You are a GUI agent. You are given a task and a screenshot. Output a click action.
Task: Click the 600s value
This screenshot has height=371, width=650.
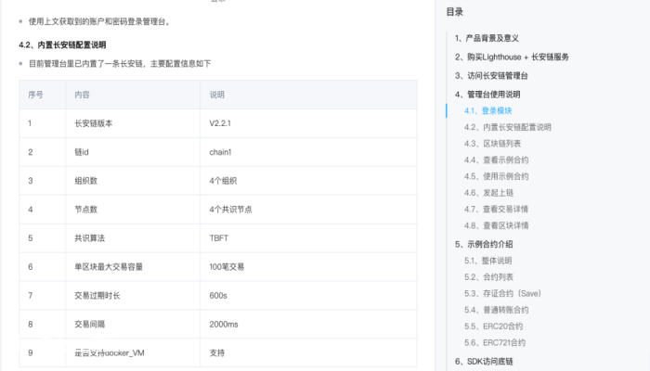(x=218, y=296)
